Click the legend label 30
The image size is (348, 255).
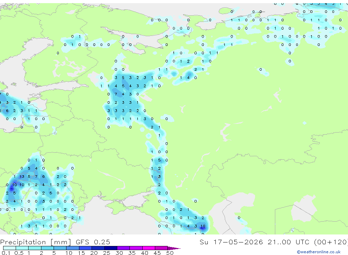point(119,253)
